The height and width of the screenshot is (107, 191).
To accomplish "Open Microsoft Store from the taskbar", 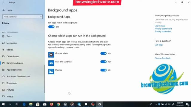I will tap(38, 104).
